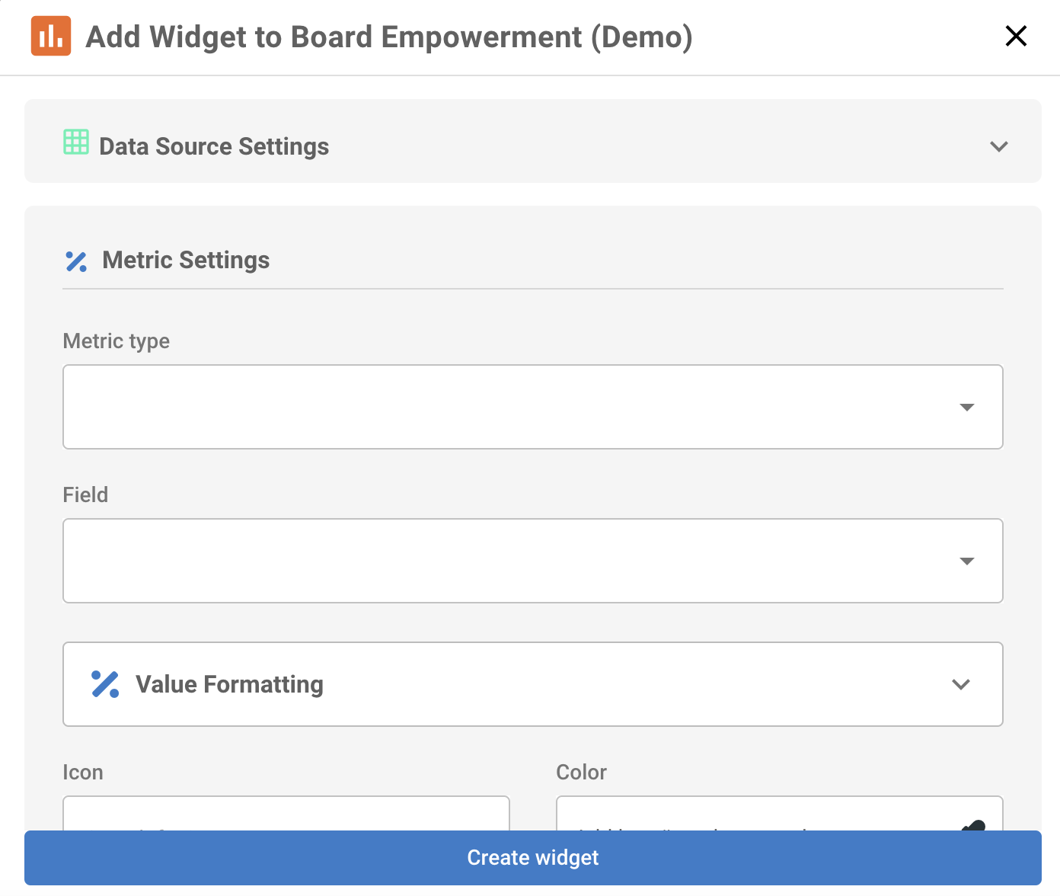Click the Icon label
This screenshot has height=896, width=1060.
(83, 773)
